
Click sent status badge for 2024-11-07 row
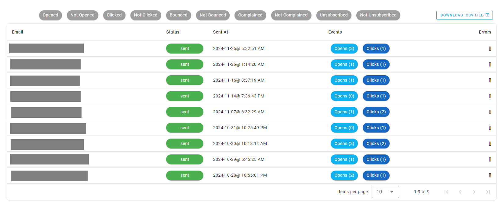[x=185, y=112]
